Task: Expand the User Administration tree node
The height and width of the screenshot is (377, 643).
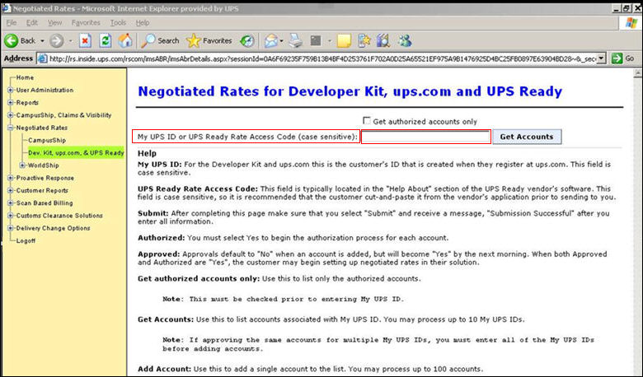Action: (x=10, y=90)
